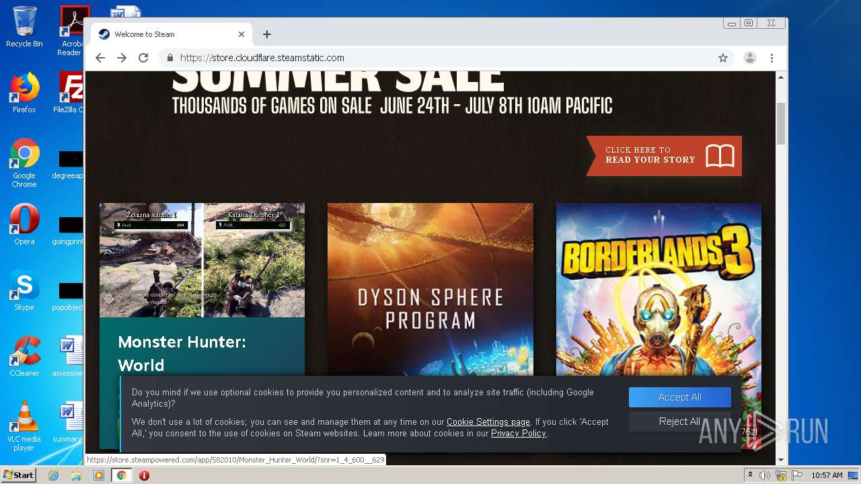View site security padlock info
The width and height of the screenshot is (861, 484).
tap(170, 58)
